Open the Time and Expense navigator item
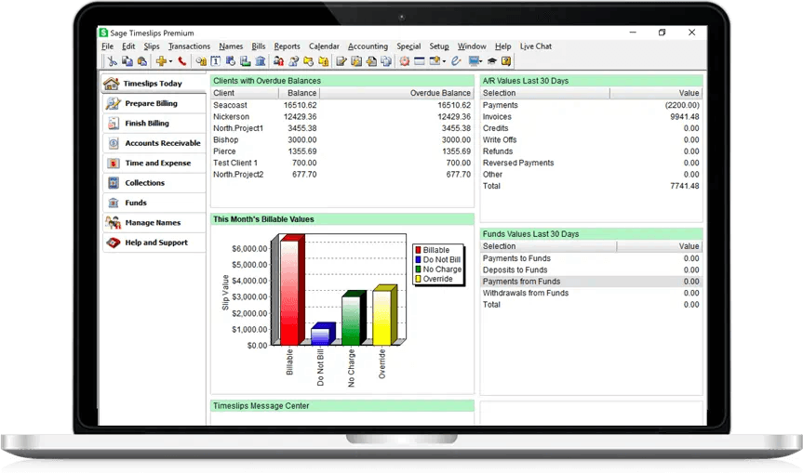 click(154, 164)
